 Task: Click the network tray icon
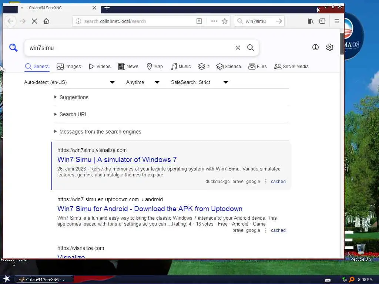click(x=345, y=280)
